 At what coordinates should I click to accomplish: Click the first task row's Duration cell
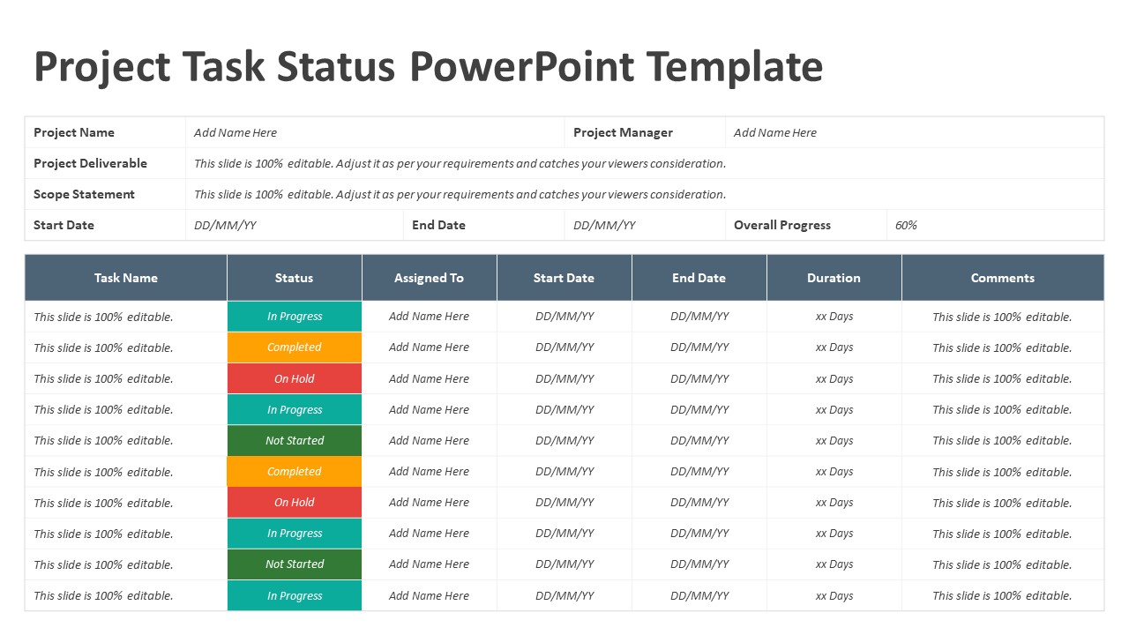(x=834, y=317)
